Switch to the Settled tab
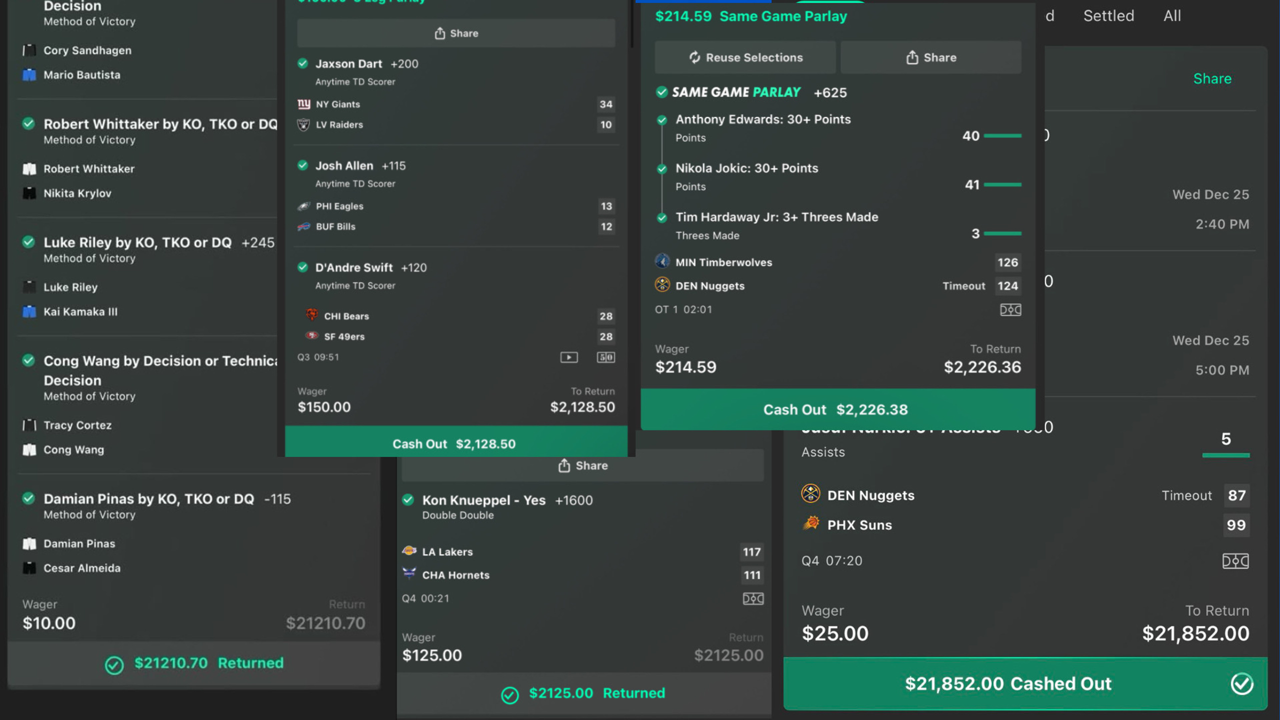Viewport: 1280px width, 720px height. [1108, 16]
